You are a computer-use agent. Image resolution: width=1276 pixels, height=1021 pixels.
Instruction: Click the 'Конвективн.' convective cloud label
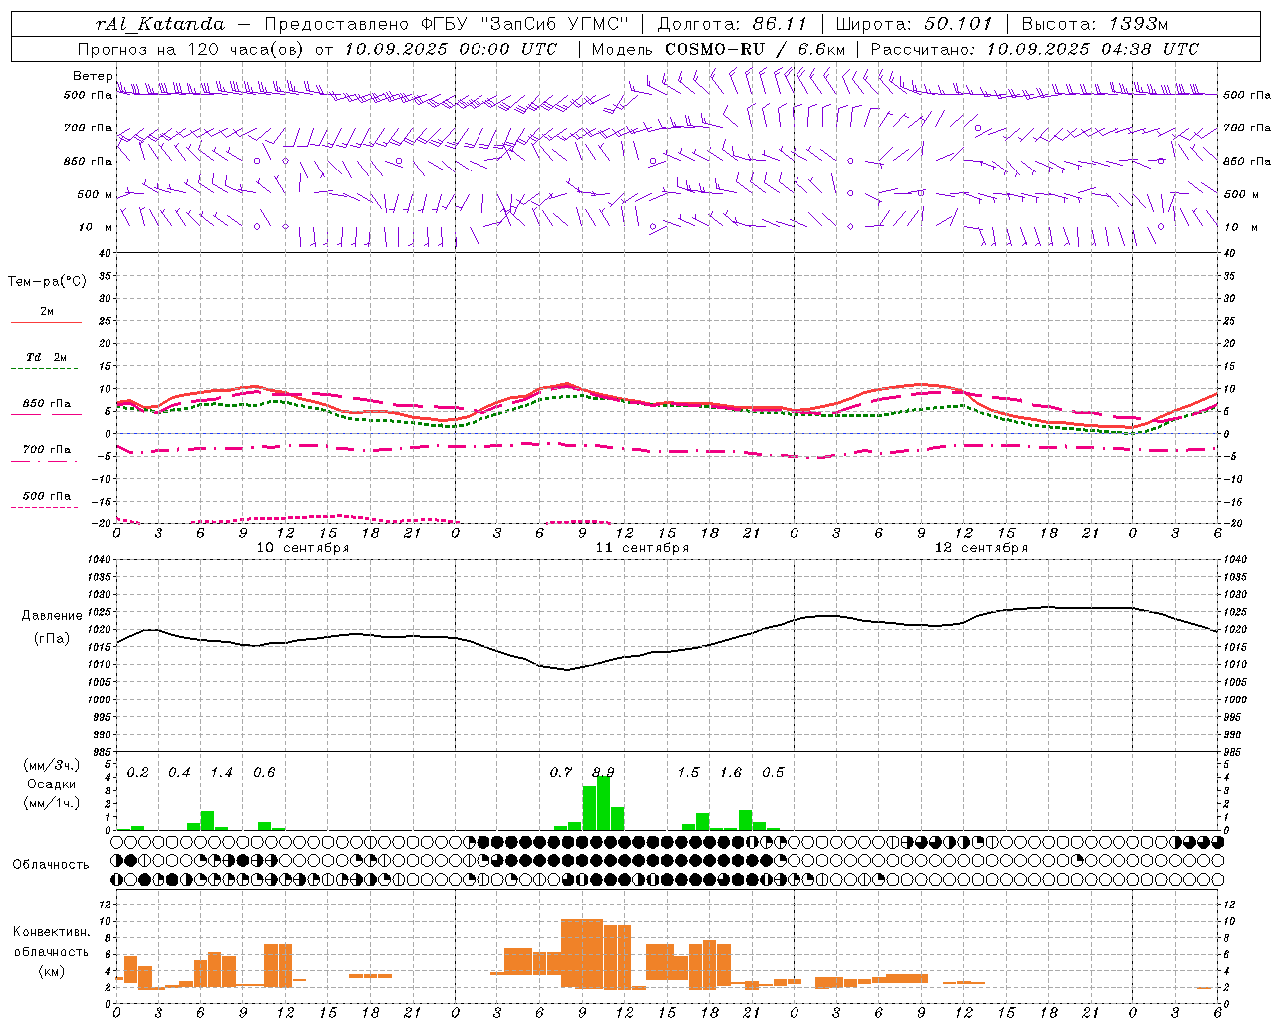point(51,932)
